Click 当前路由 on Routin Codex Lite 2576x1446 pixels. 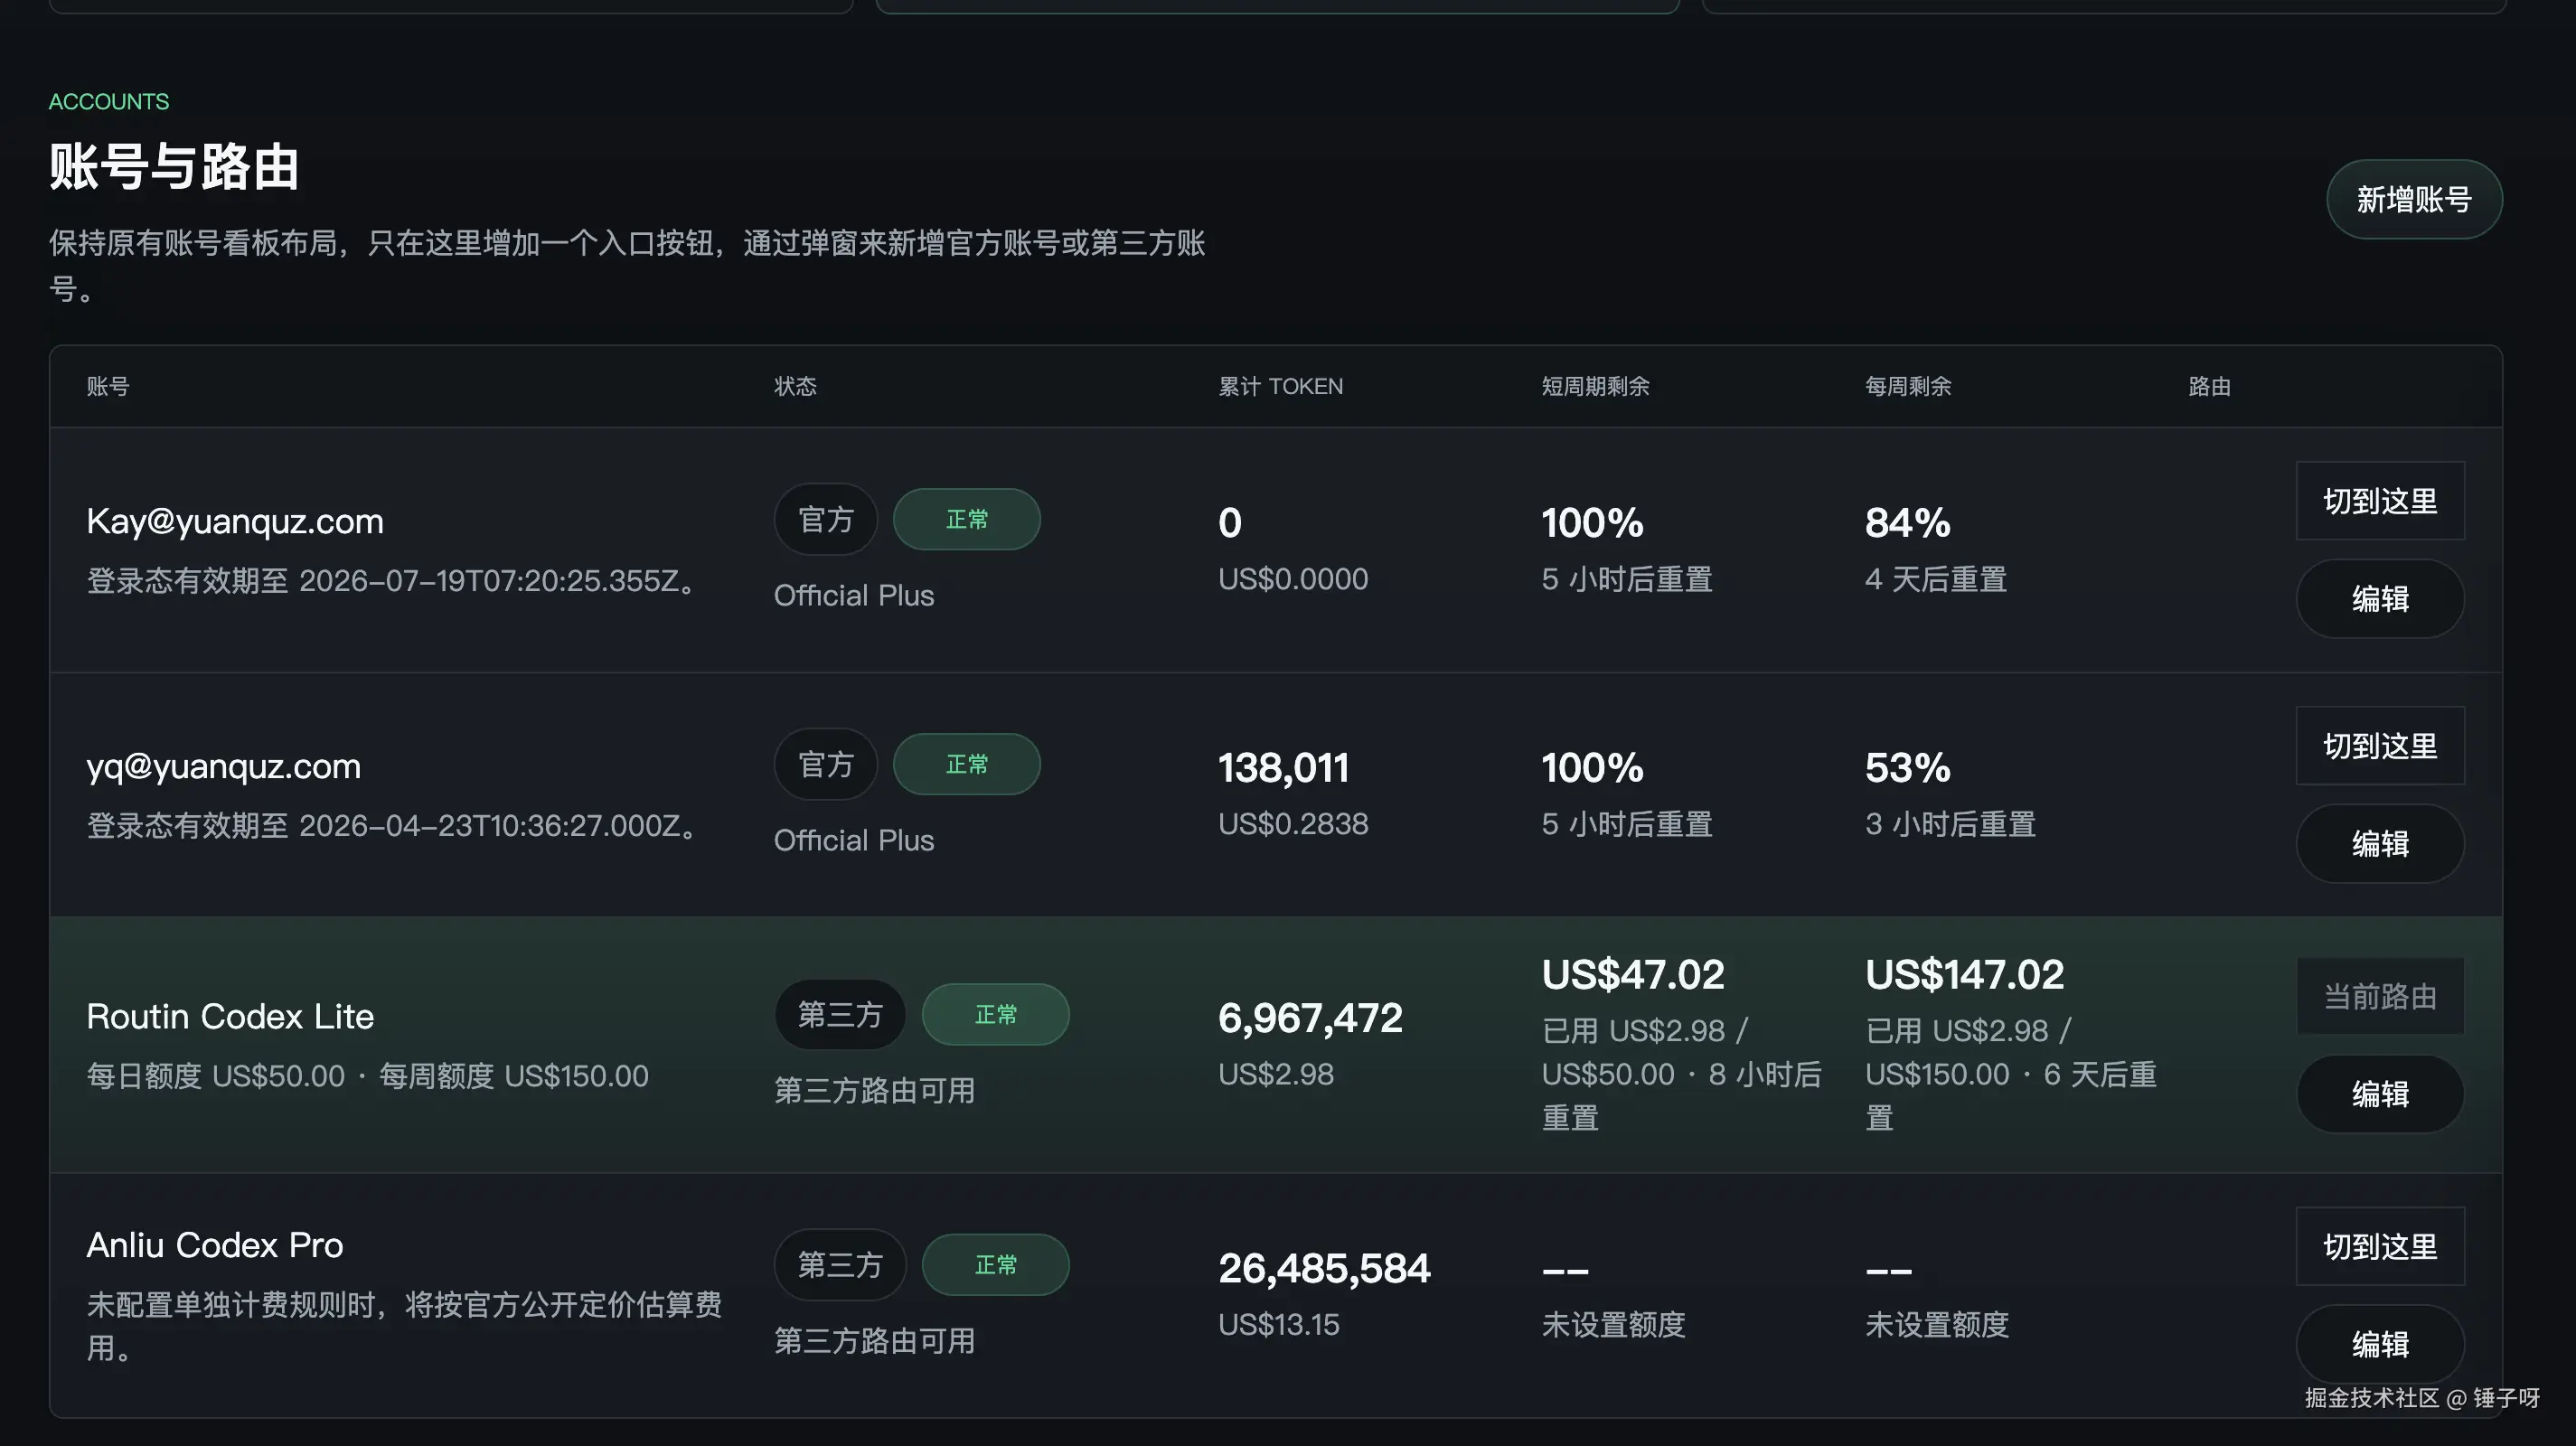point(2379,996)
